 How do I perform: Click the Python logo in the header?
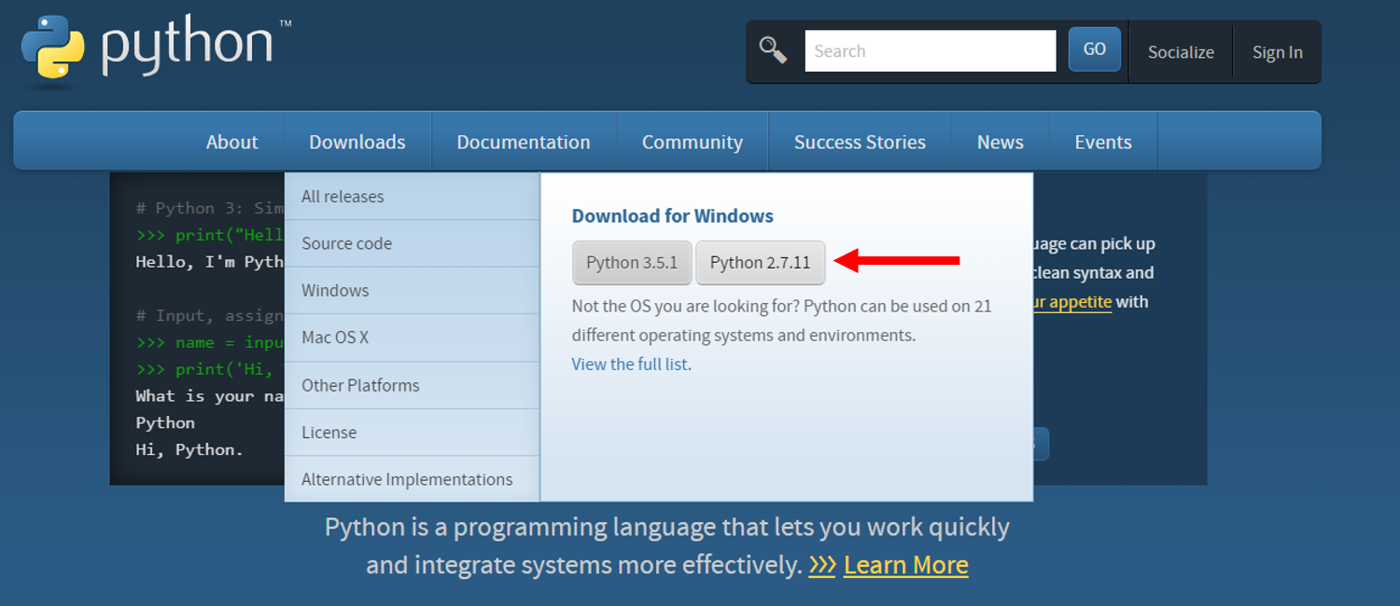coord(156,49)
